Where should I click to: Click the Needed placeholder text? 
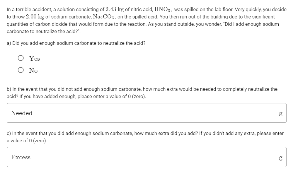(x=22, y=113)
